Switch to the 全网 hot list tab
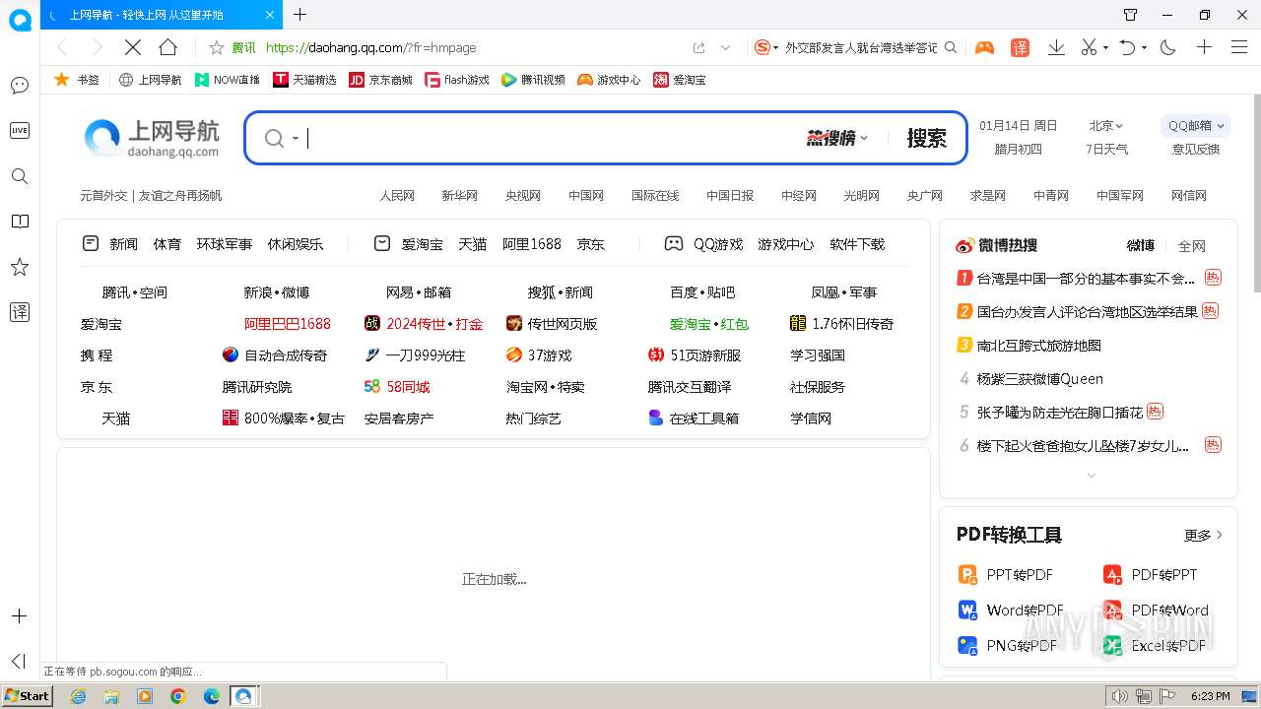 point(1192,246)
